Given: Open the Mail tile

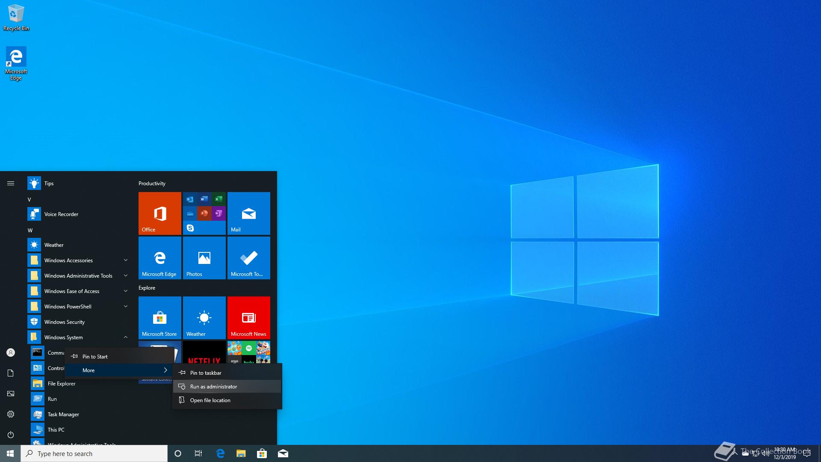Looking at the screenshot, I should [249, 213].
